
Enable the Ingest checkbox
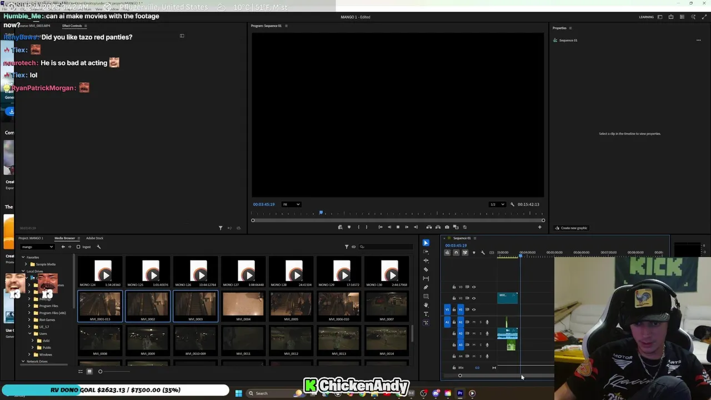click(78, 247)
